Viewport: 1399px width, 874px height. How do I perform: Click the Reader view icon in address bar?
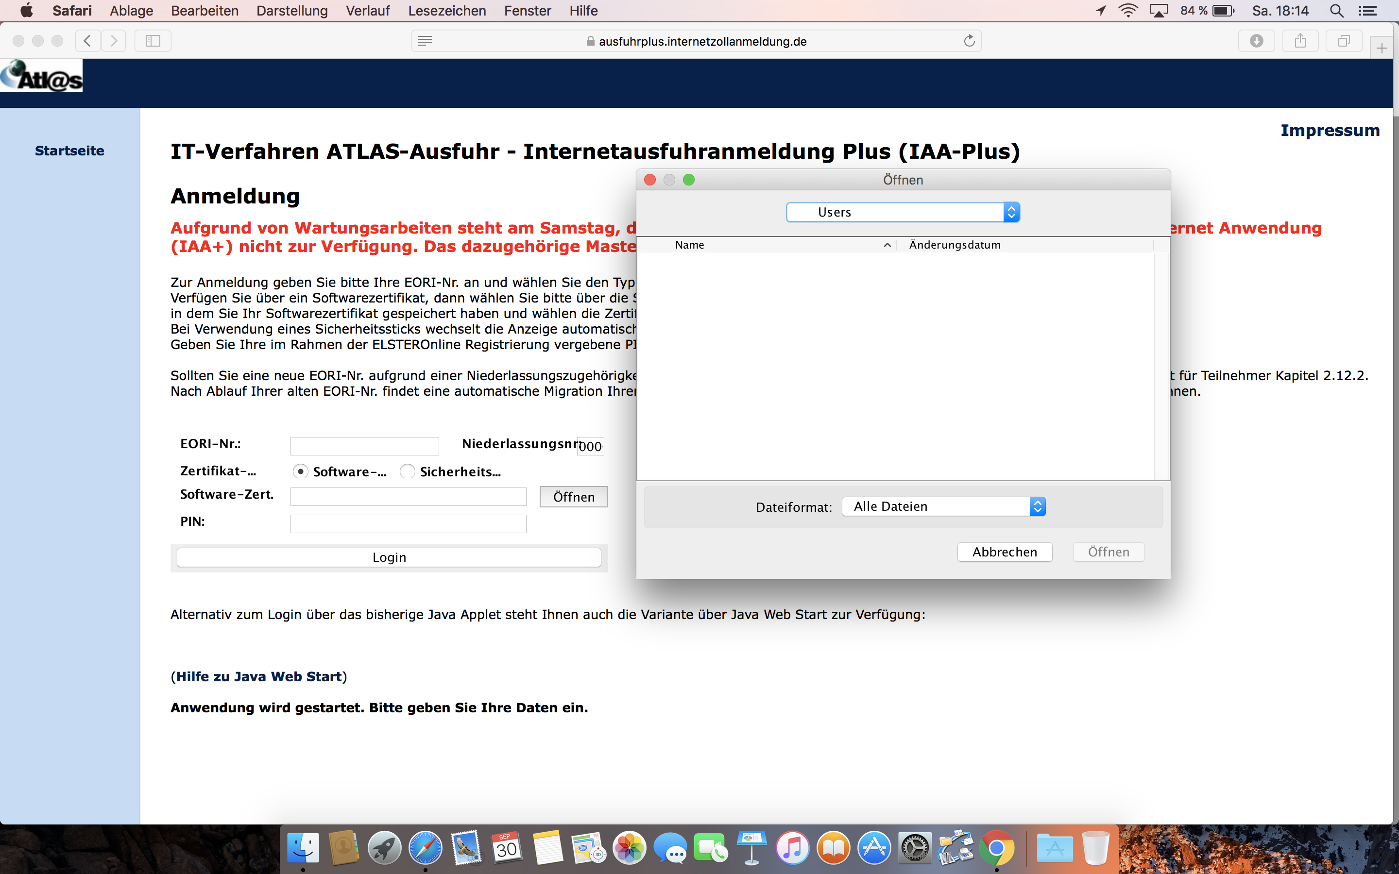(425, 41)
